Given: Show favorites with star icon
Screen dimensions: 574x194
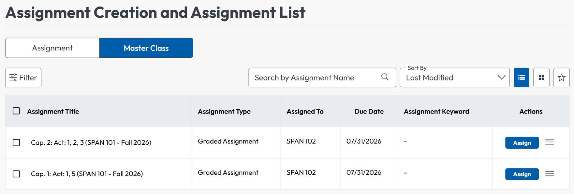Looking at the screenshot, I should (x=561, y=77).
